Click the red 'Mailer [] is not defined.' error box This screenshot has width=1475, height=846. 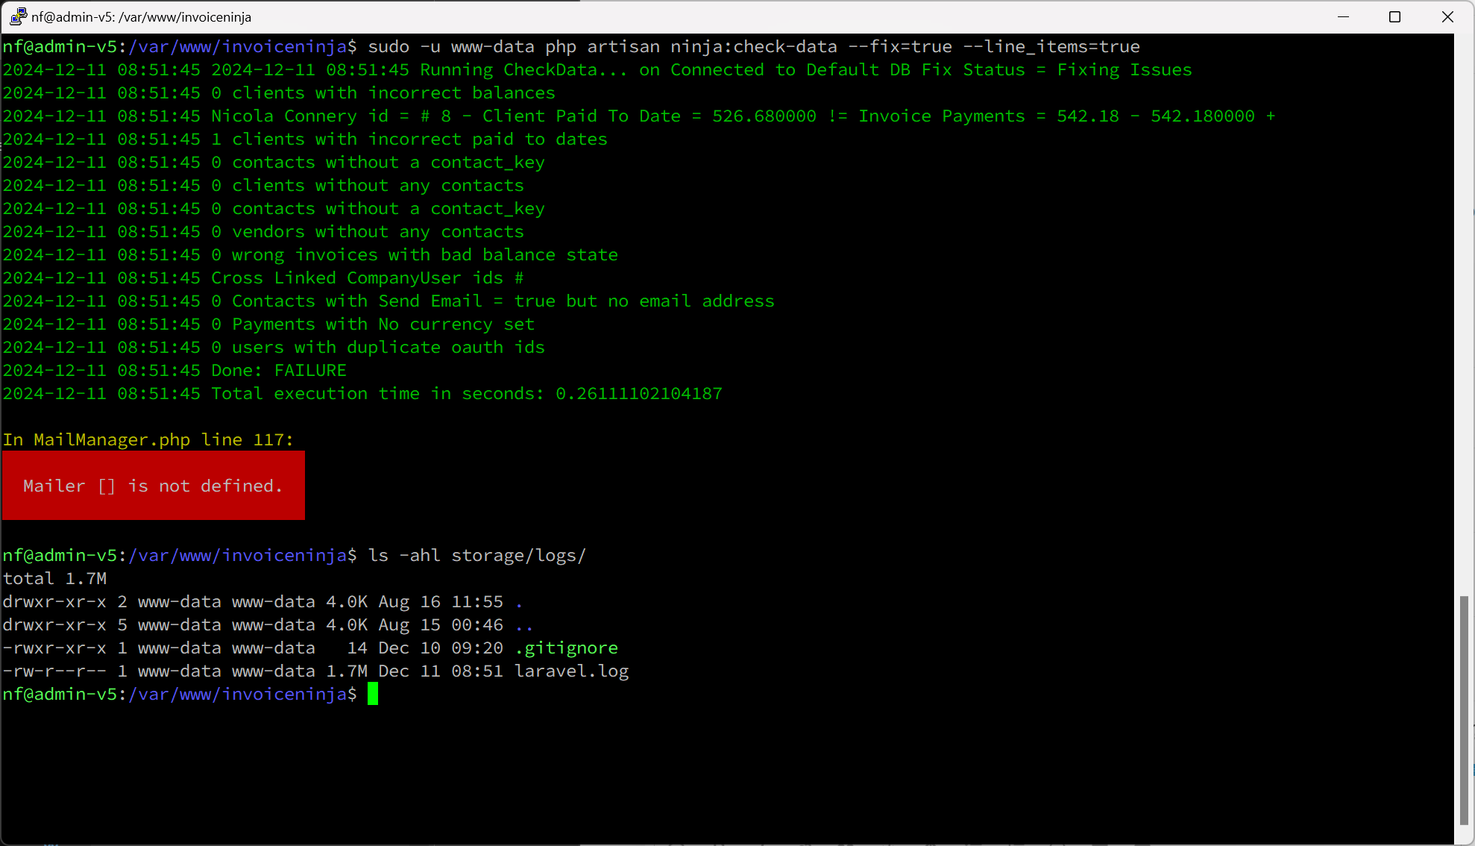point(154,486)
